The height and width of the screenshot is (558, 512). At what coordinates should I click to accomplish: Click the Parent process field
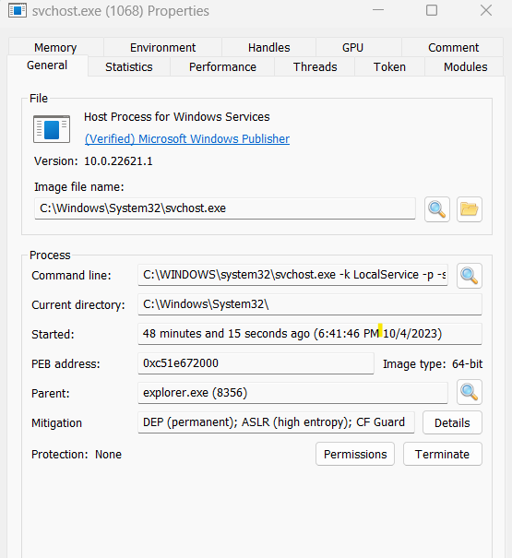(x=292, y=393)
